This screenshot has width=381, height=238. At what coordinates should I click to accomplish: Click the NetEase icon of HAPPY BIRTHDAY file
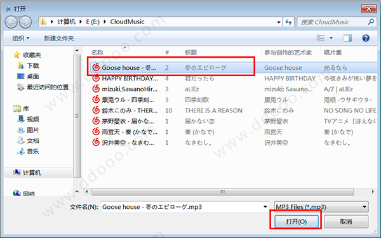click(96, 78)
